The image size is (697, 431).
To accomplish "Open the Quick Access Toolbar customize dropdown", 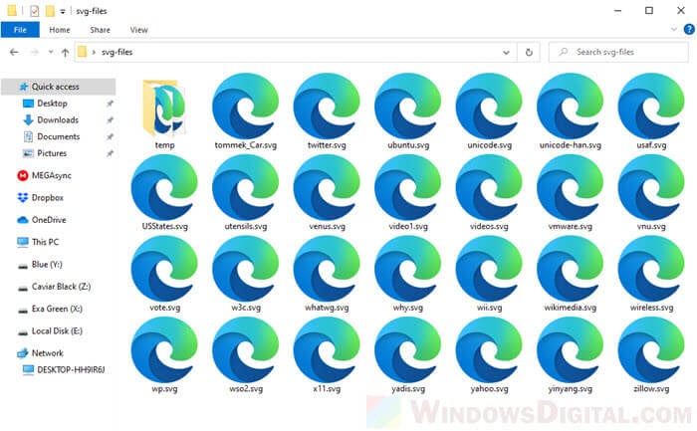I will (64, 10).
